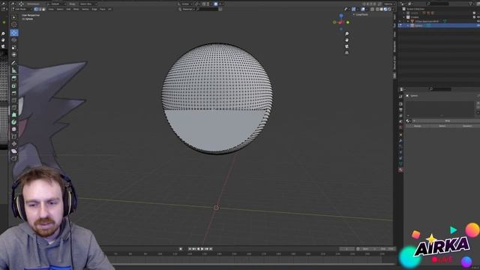
Task: Open Edit Mode dropdown
Action: [x=22, y=9]
